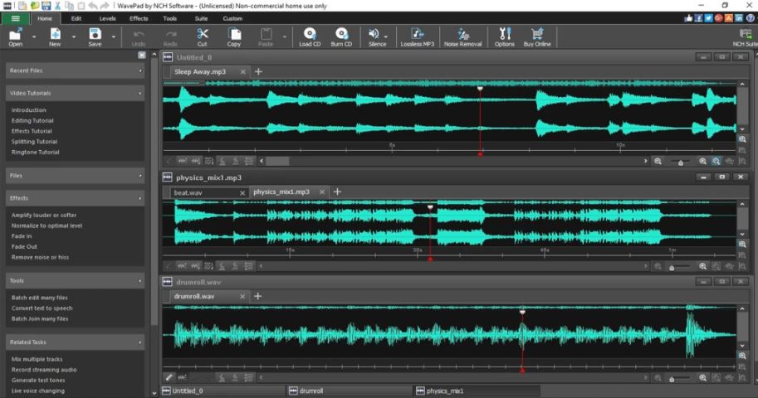Open the dropdown arrow next to Silence
Screen dimensions: 758x398
[x=386, y=36]
